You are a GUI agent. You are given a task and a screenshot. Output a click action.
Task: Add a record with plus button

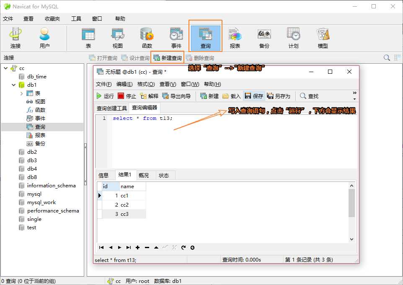coord(138,247)
